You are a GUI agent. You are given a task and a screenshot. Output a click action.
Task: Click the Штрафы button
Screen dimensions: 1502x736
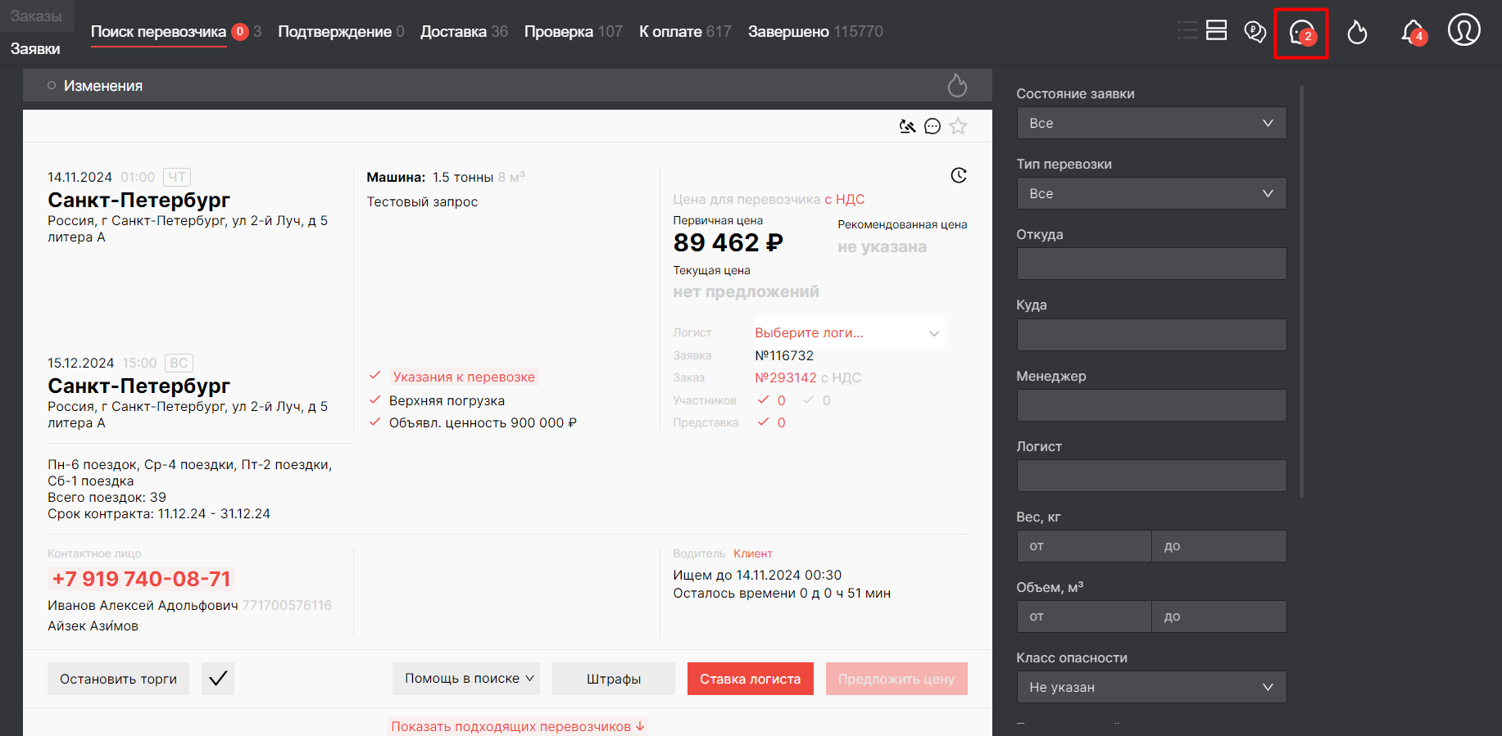614,679
